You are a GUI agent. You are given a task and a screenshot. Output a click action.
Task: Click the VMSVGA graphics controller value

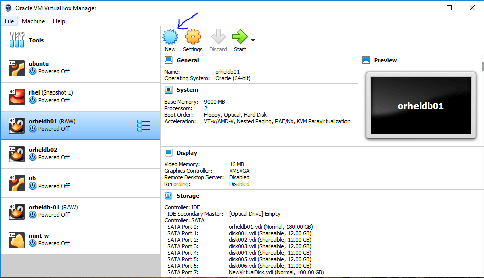239,171
